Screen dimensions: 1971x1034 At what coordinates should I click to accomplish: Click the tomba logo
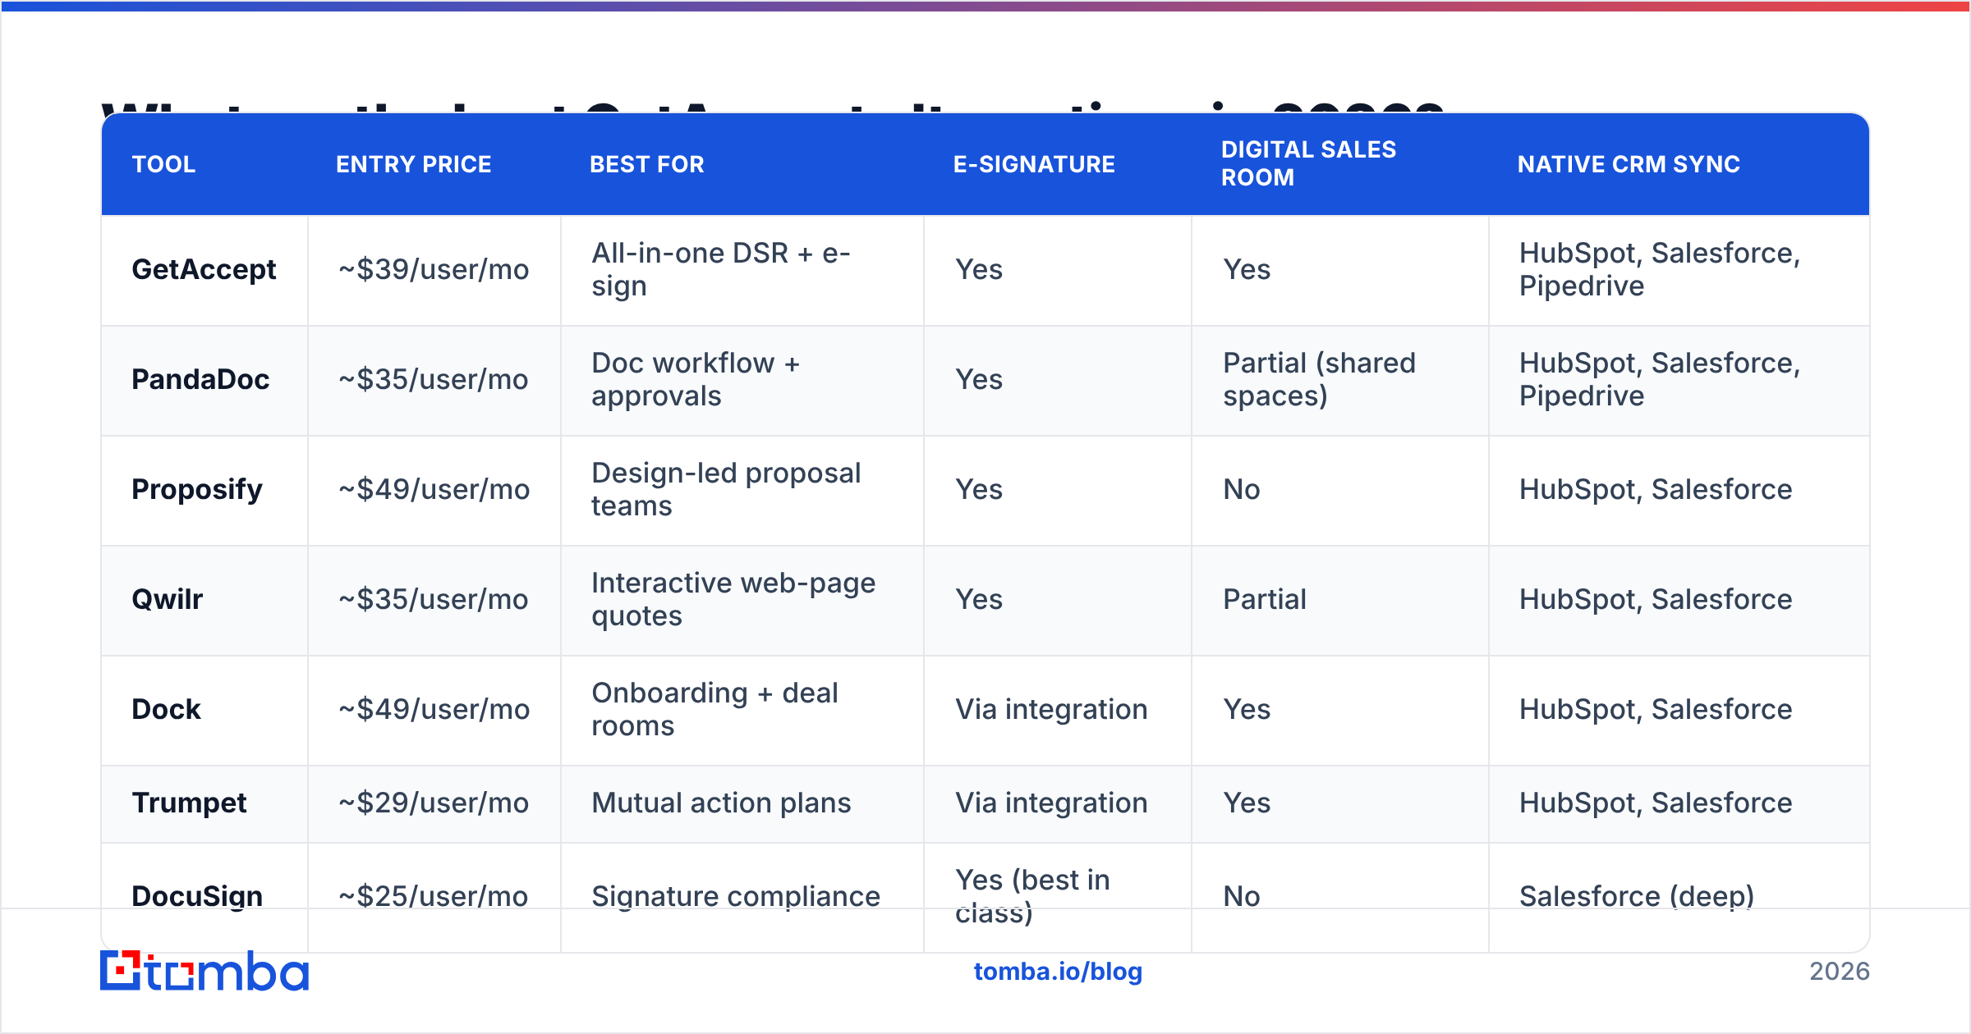click(204, 971)
